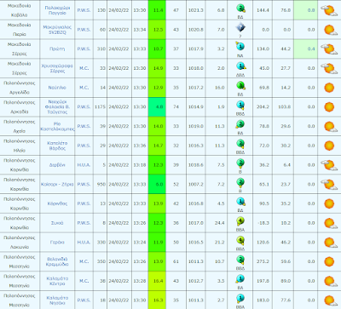Open the Πρώτη station link
341x309 pixels.
(57, 49)
